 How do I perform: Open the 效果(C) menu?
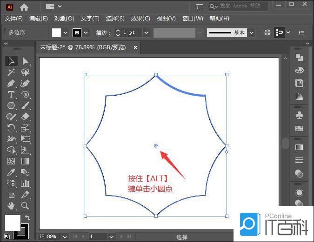[140, 19]
